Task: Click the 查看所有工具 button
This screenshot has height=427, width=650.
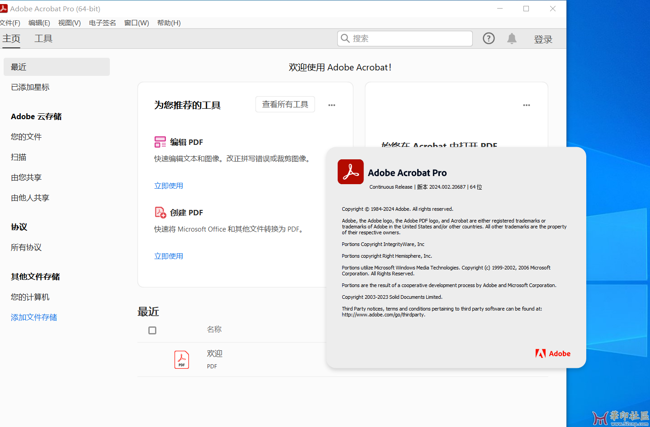Action: pos(285,104)
